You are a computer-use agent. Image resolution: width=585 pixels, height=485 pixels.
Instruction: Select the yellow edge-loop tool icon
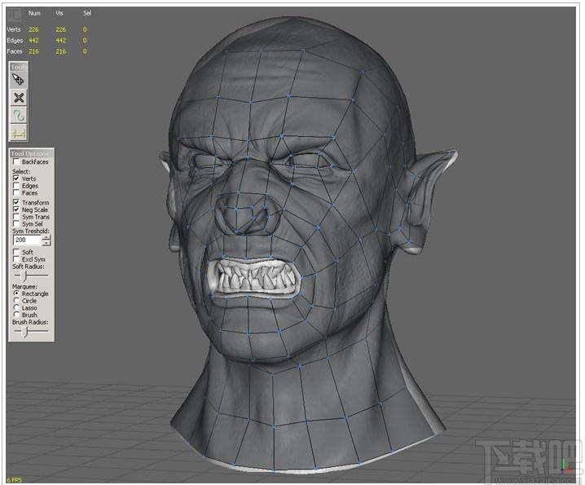[x=18, y=133]
